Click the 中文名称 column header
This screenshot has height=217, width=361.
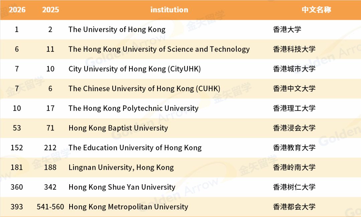[x=316, y=10]
